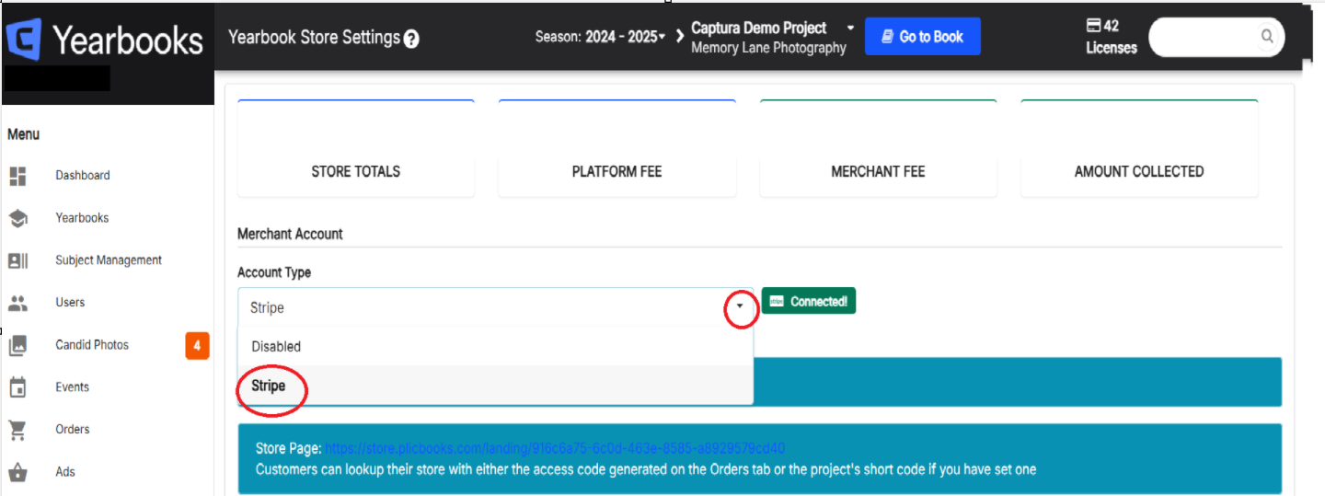The height and width of the screenshot is (496, 1325).
Task: Click the top search input field
Action: [1205, 37]
